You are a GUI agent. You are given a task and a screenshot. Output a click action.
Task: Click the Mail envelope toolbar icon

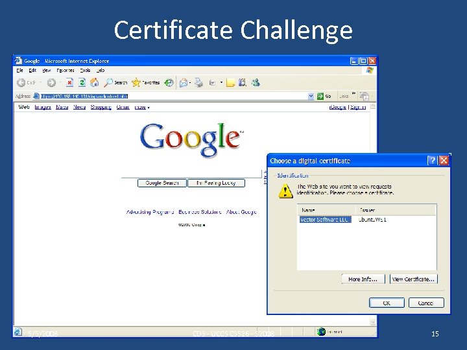183,83
